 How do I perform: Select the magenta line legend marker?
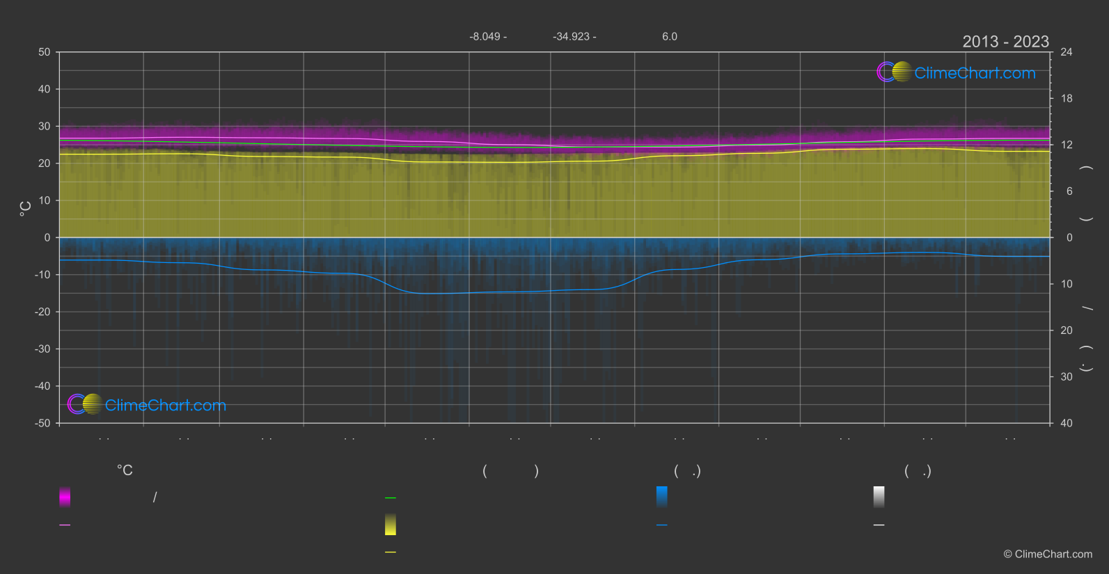click(x=65, y=525)
